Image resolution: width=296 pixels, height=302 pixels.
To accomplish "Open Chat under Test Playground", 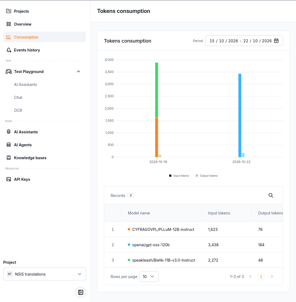I will click(x=18, y=98).
